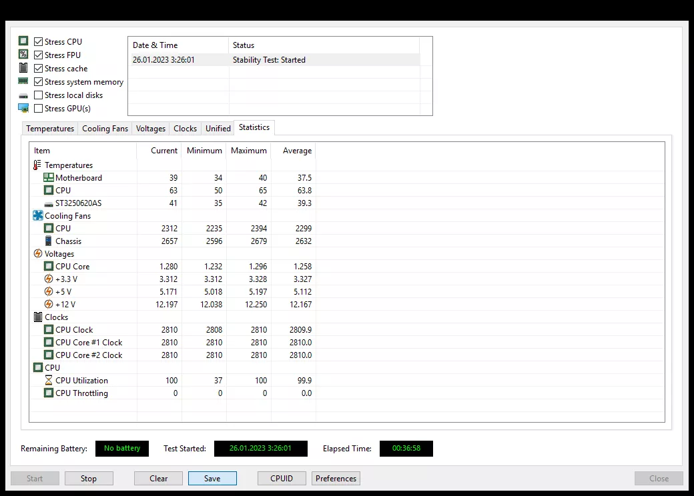Switch to the Temperatures tab

(50, 128)
